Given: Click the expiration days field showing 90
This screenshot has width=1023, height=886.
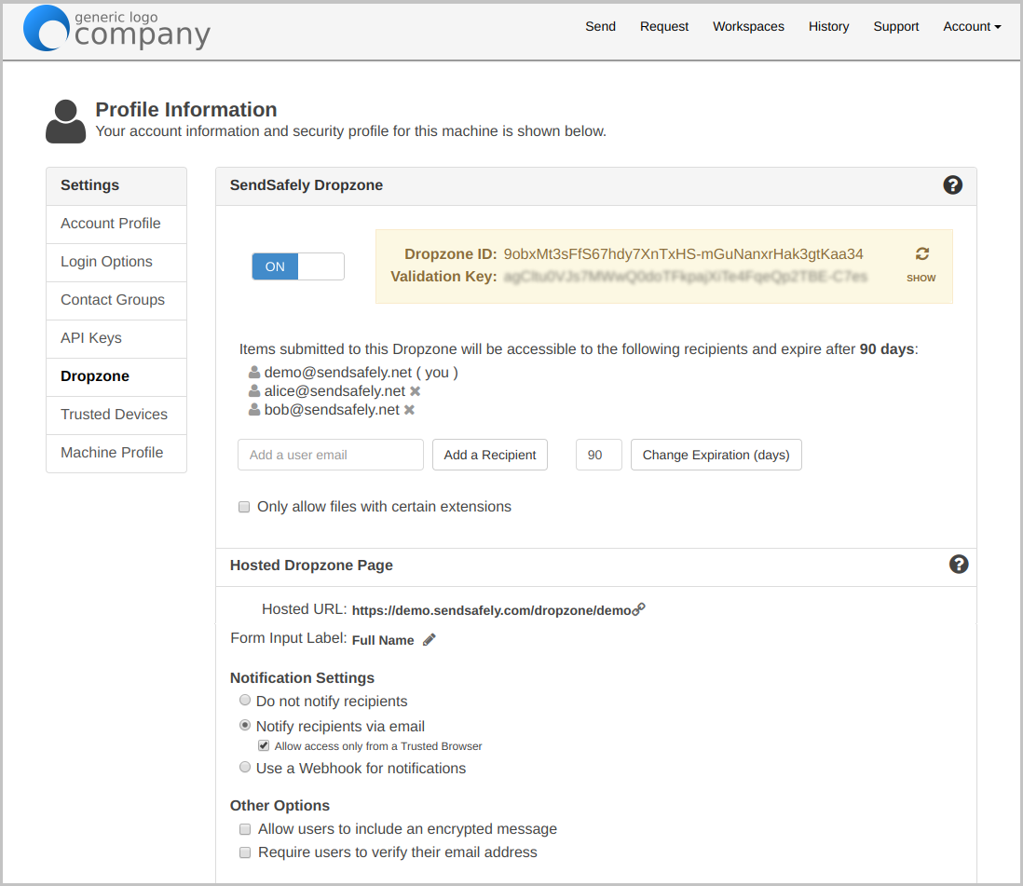Looking at the screenshot, I should tap(599, 455).
